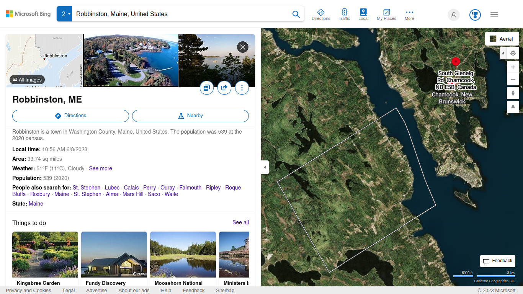Collapse the left side panel arrow

click(265, 167)
